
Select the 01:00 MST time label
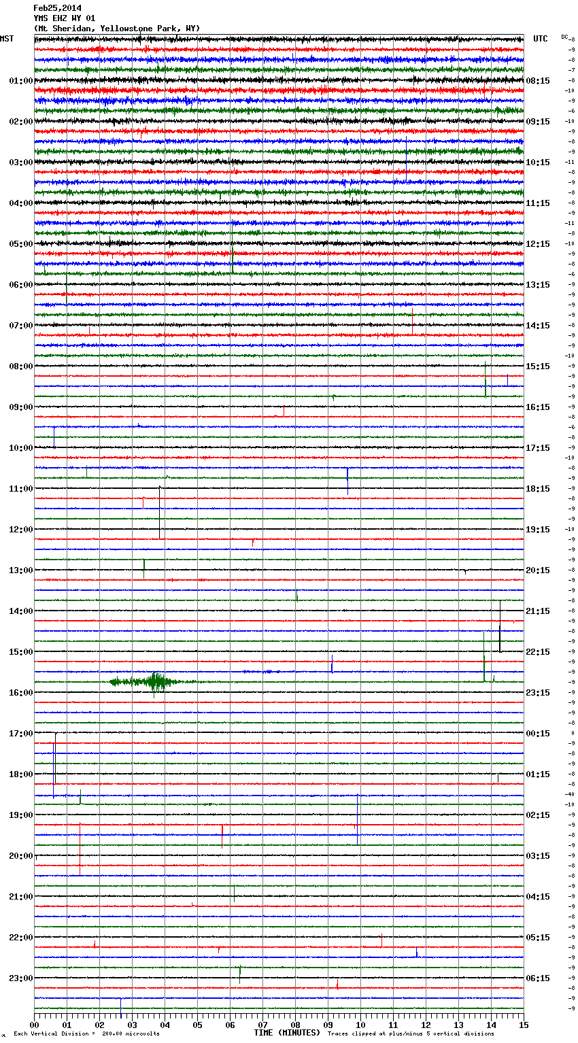tap(20, 81)
